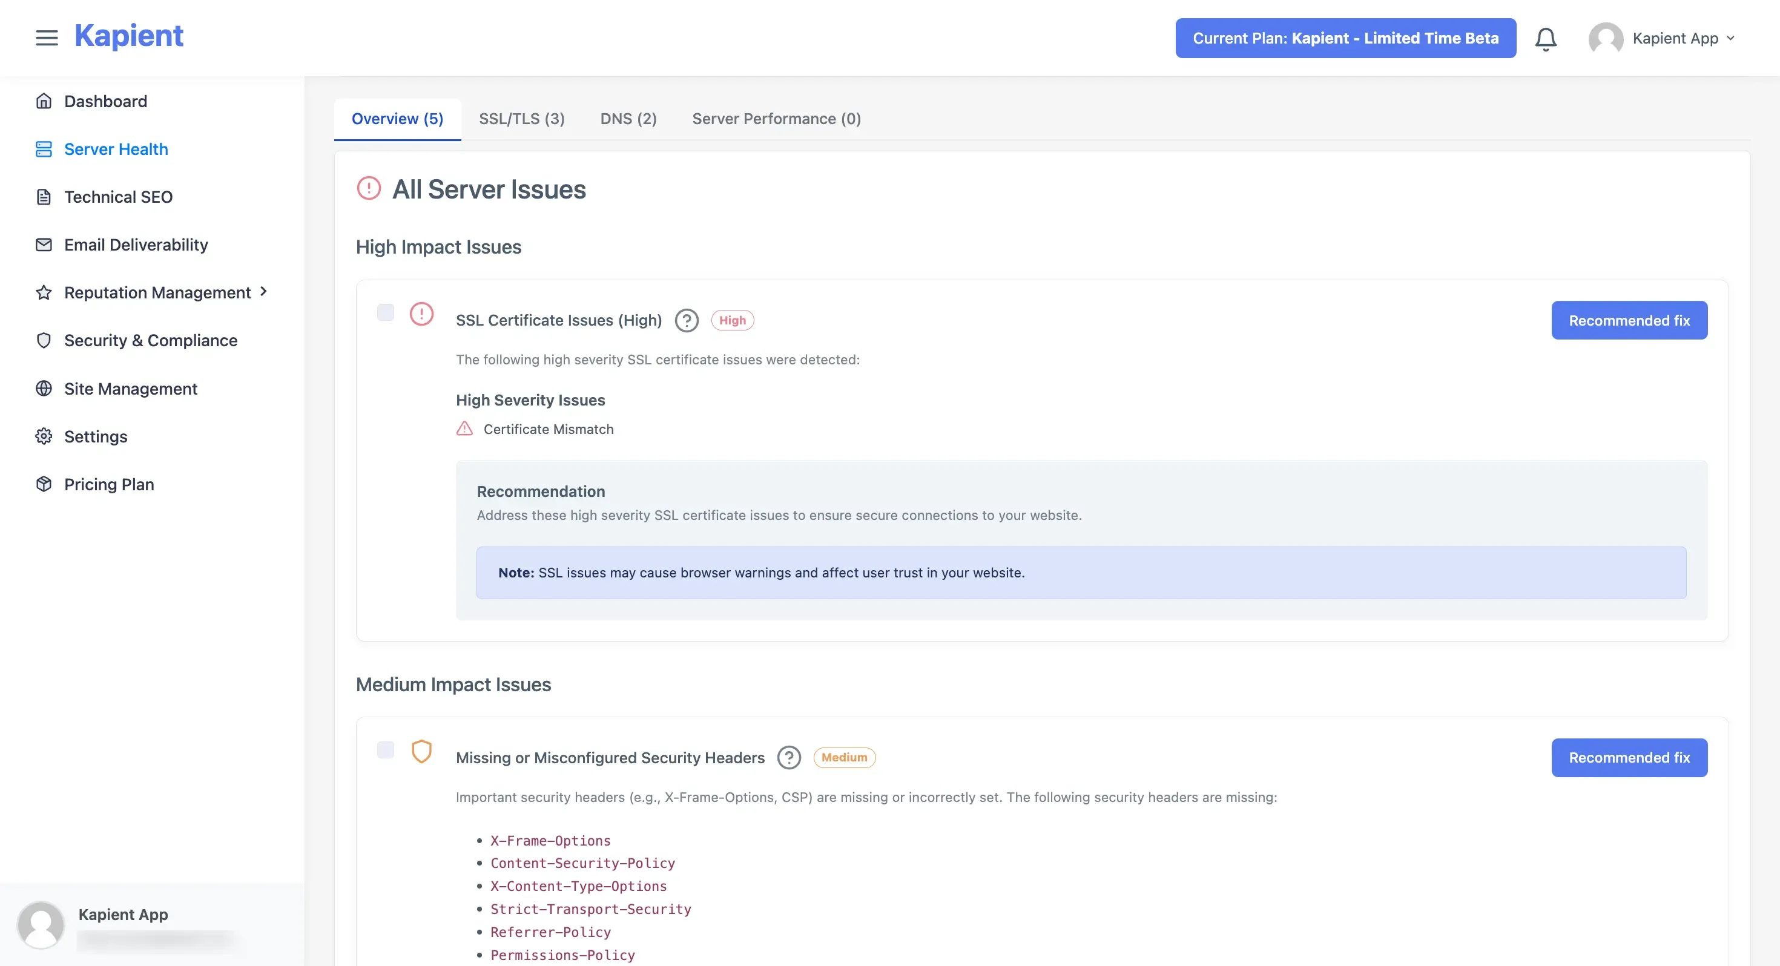Open help for SSL Certificate Issues
This screenshot has height=966, width=1780.
coord(686,321)
